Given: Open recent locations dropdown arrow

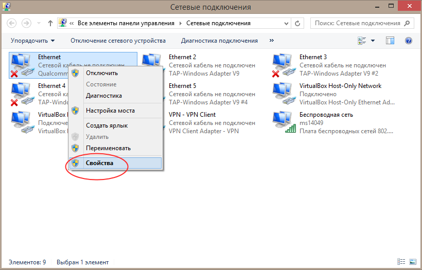Looking at the screenshot, I should coord(39,23).
